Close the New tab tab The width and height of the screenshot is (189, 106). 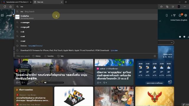62,2
